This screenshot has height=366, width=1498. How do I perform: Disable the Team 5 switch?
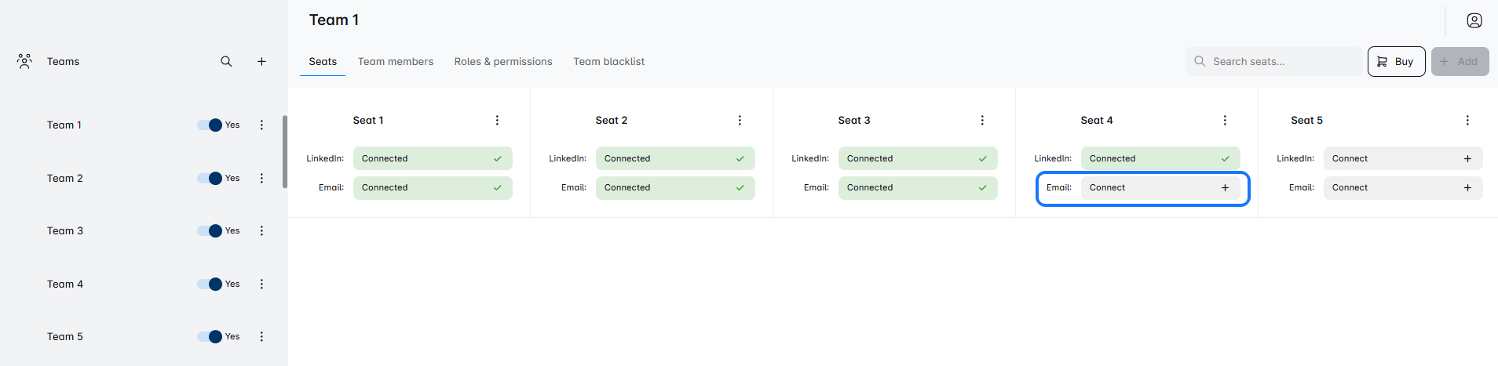tap(210, 336)
